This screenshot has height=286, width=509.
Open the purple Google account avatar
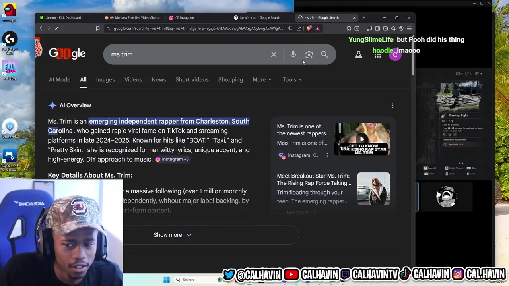(x=395, y=55)
